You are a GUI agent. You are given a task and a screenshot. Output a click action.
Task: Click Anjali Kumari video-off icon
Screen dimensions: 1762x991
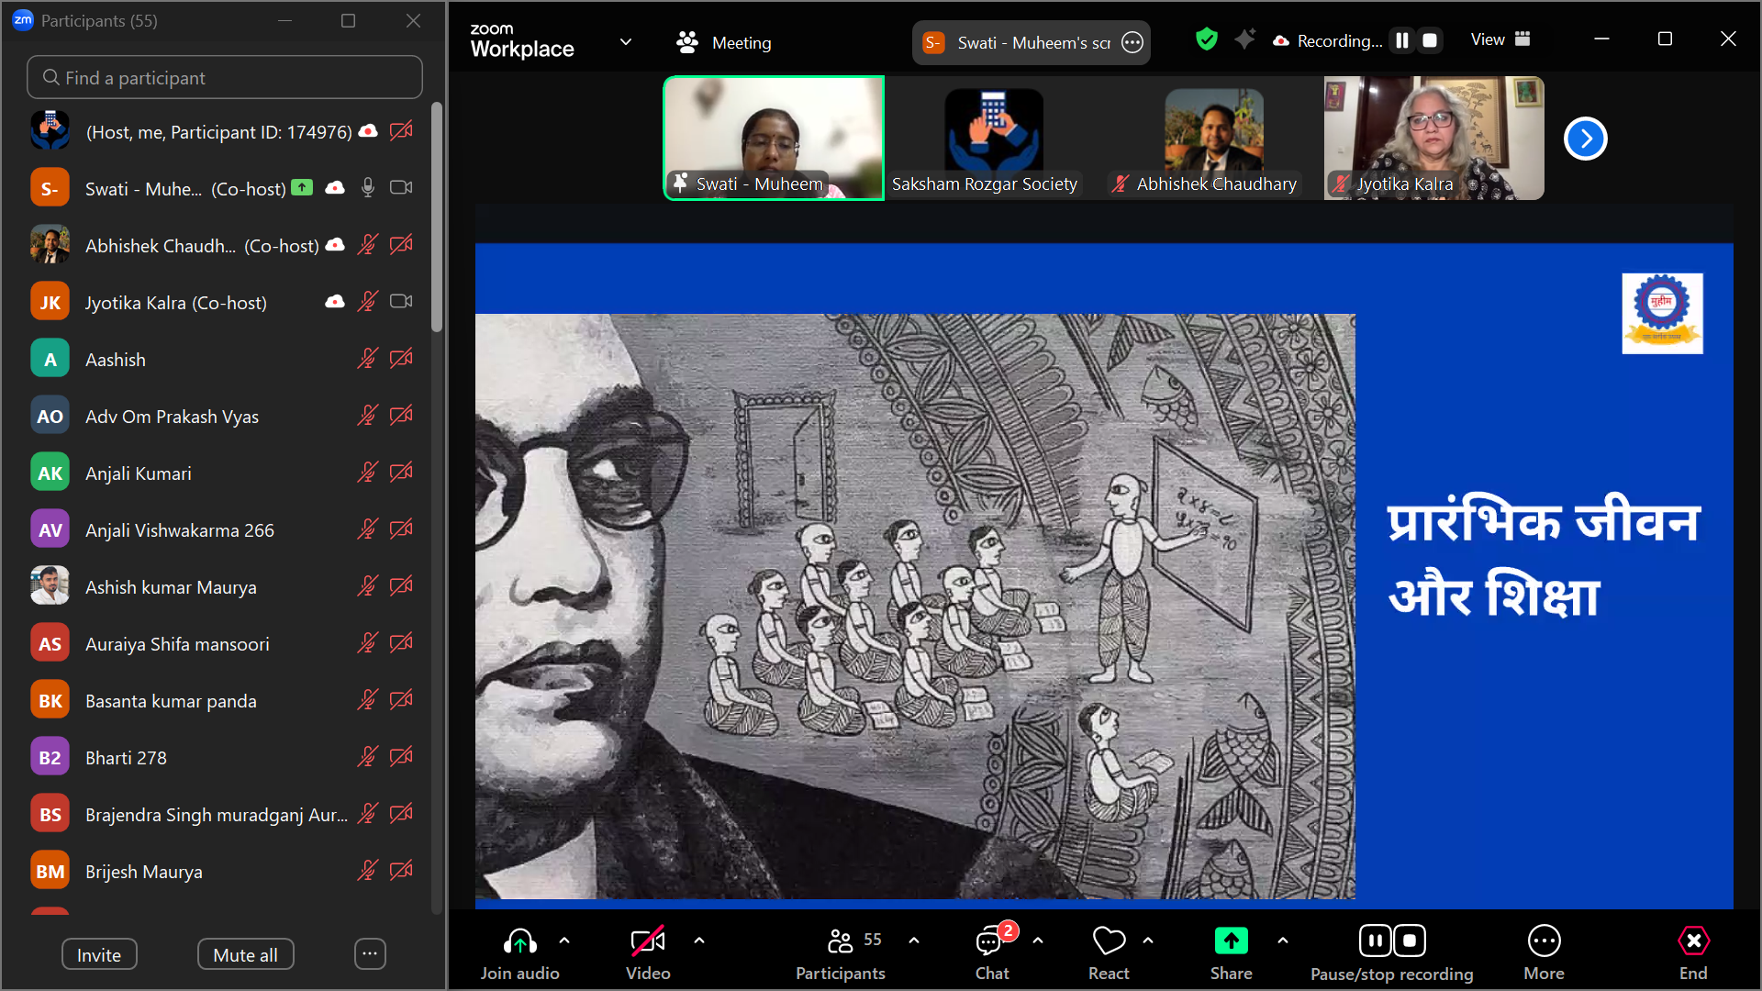(x=401, y=473)
